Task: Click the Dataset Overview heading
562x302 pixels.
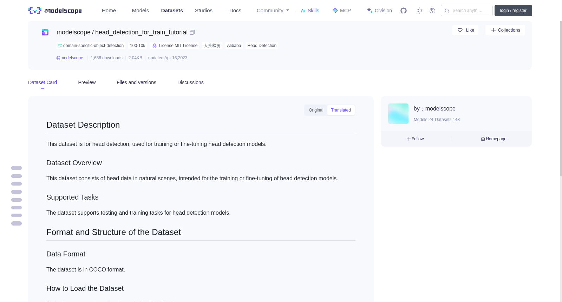Action: coord(74,163)
